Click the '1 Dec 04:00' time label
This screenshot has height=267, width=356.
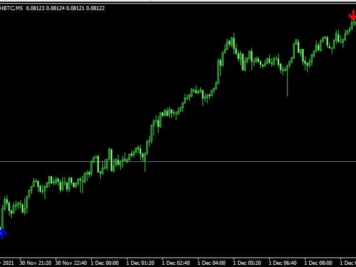coord(211,263)
